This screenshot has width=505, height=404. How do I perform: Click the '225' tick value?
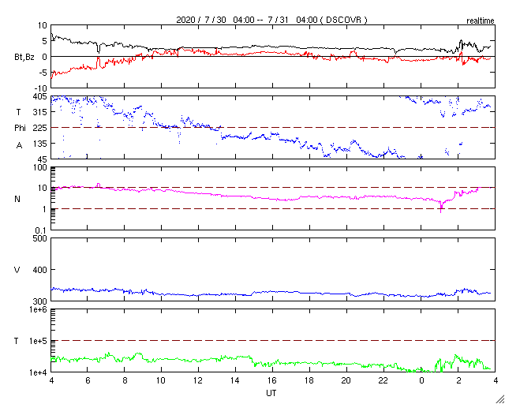(x=40, y=128)
